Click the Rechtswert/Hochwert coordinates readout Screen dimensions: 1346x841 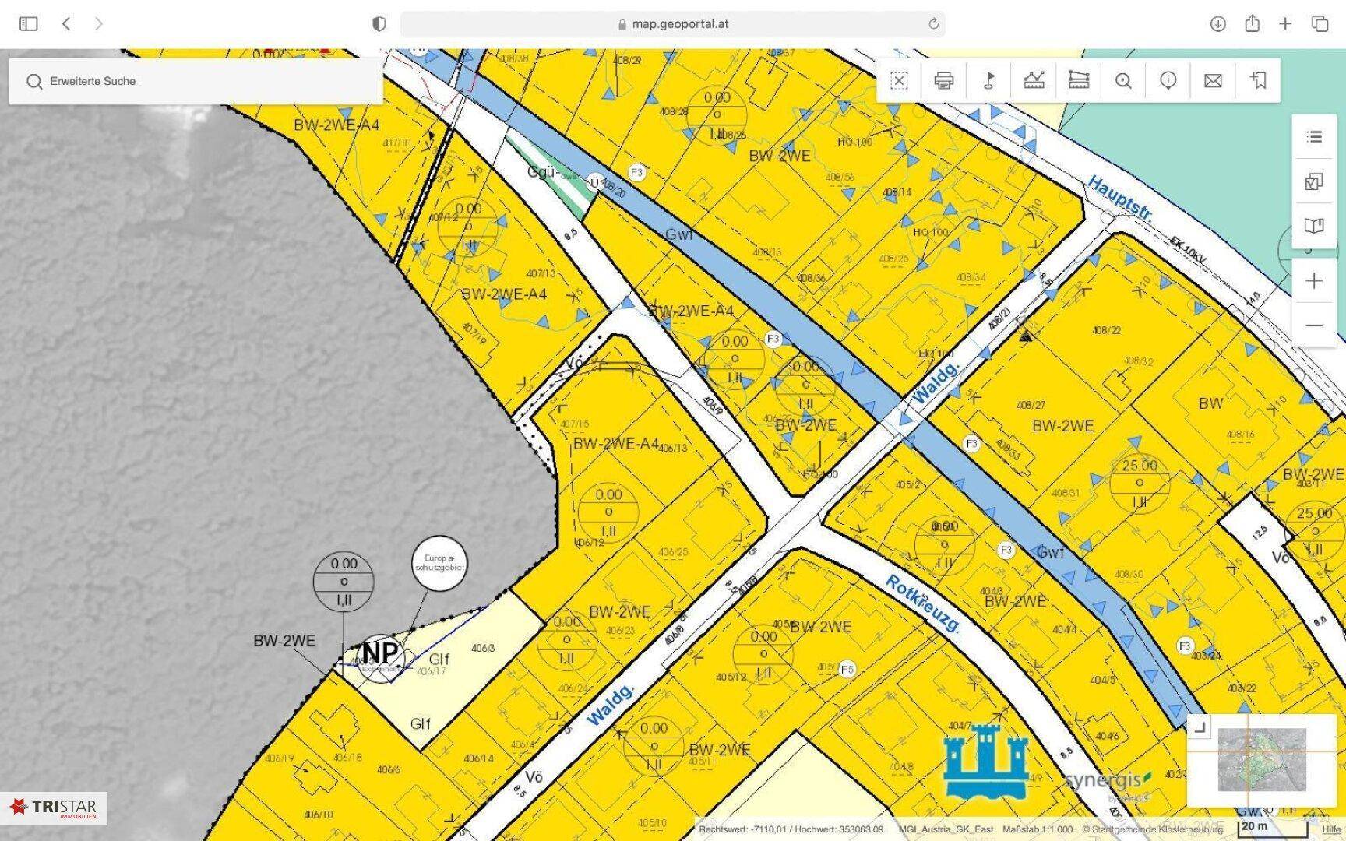(791, 829)
